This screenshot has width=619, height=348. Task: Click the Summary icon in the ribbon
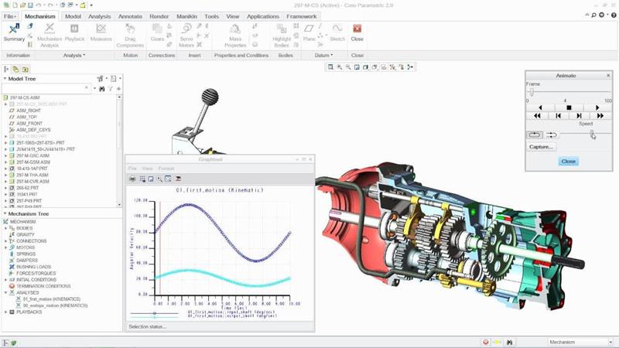pyautogui.click(x=14, y=31)
